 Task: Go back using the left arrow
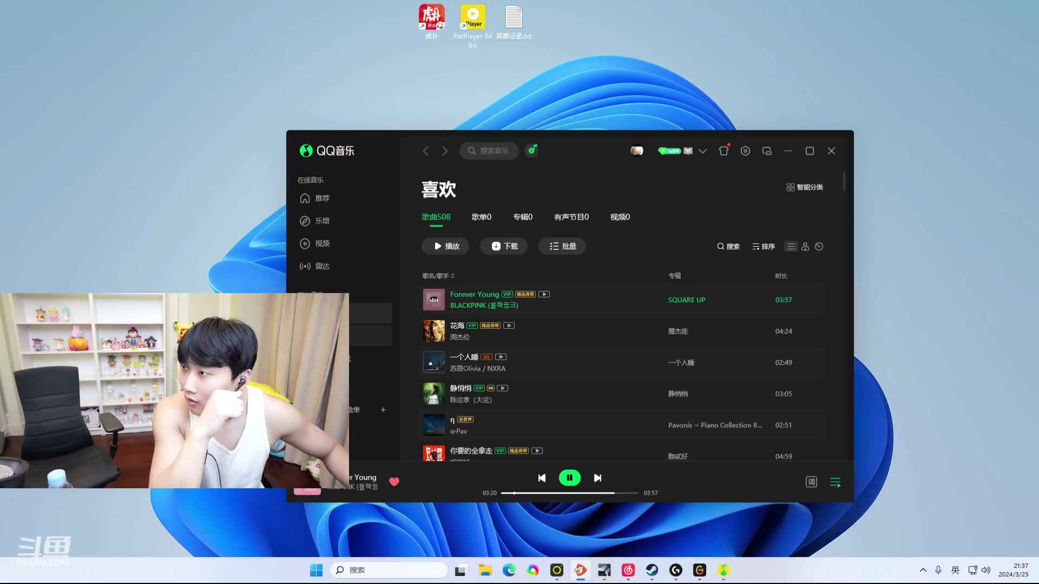point(425,151)
